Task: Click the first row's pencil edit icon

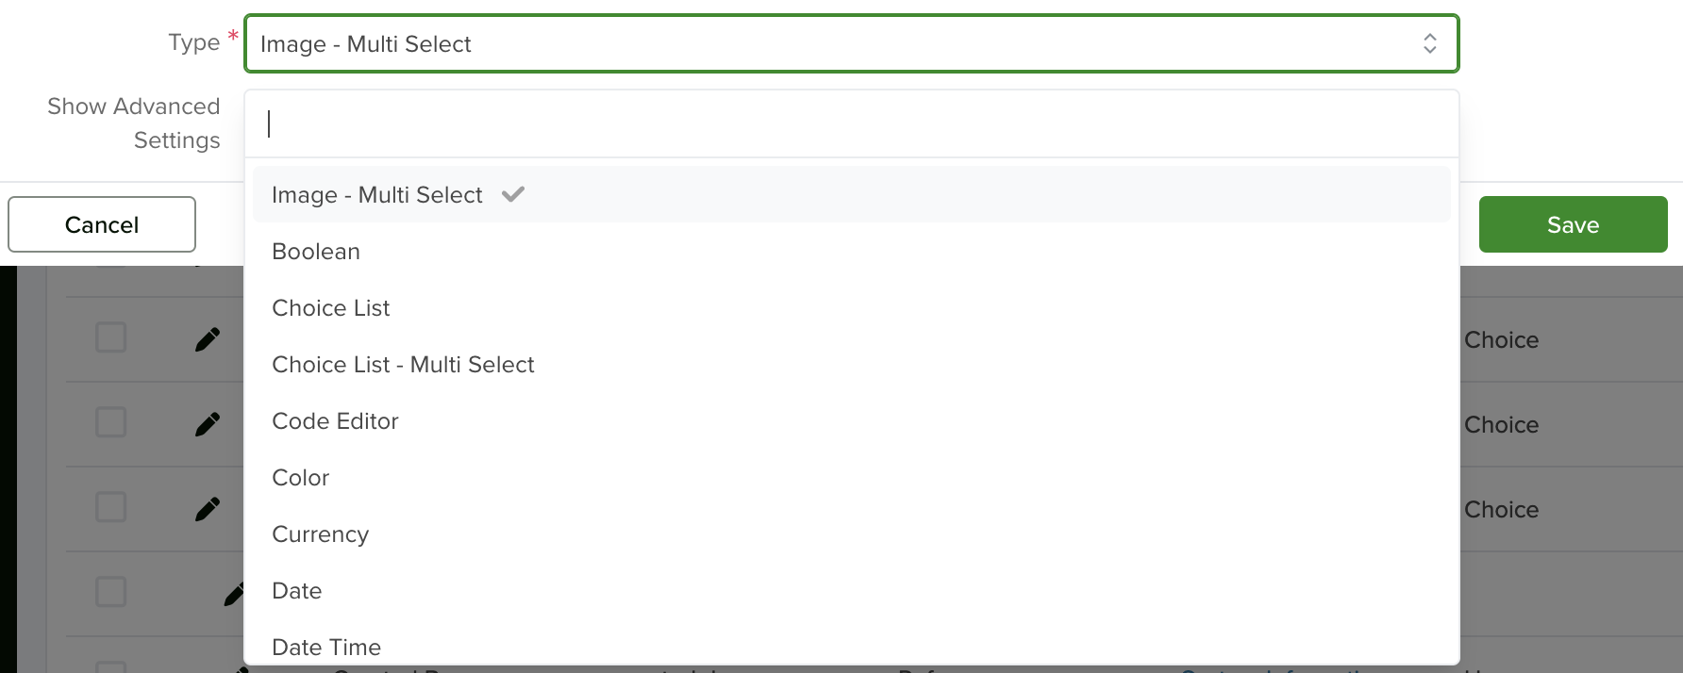Action: [208, 339]
